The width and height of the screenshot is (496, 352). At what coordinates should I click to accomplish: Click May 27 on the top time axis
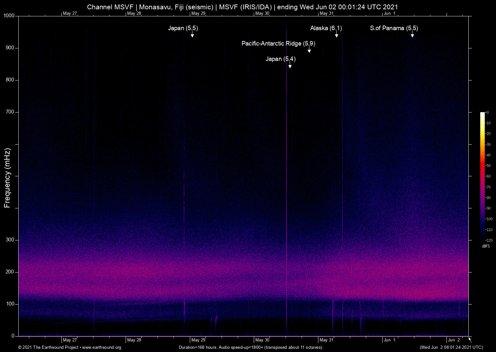point(70,13)
